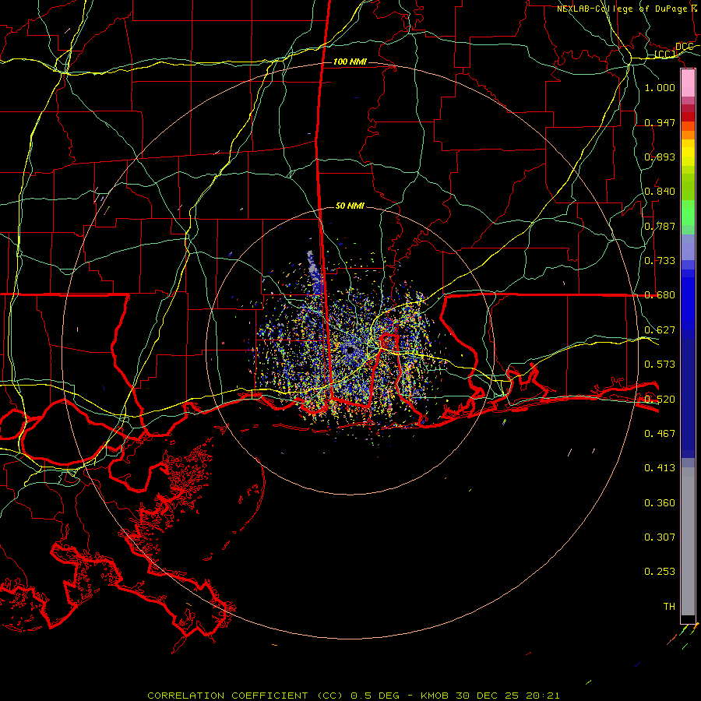Click the 0.253 scale label
Image resolution: width=701 pixels, height=701 pixels.
click(x=660, y=572)
